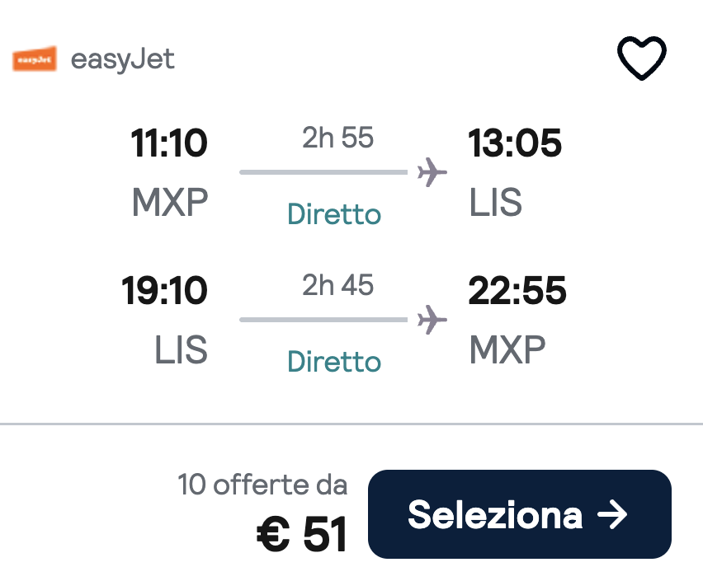Click the airplane icon on the outbound flight

(431, 171)
